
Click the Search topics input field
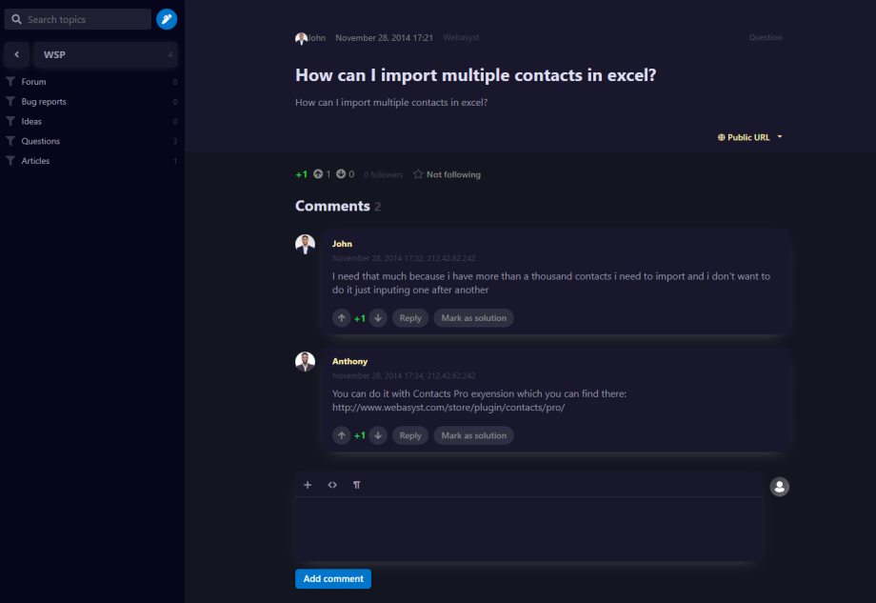84,19
